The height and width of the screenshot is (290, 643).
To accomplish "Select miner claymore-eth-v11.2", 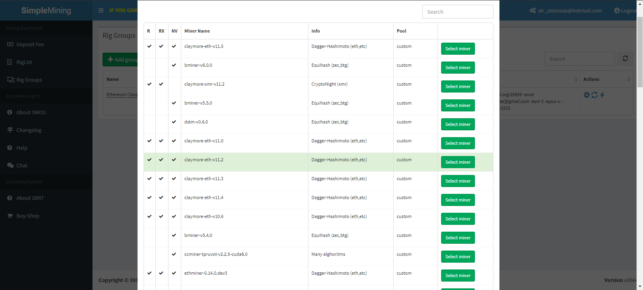I will [x=458, y=162].
